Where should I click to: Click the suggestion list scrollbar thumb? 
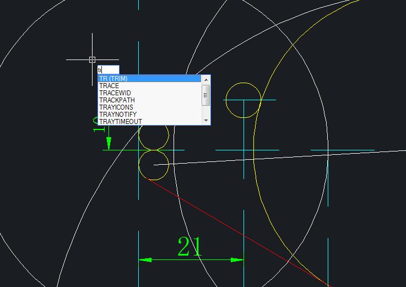click(x=206, y=95)
